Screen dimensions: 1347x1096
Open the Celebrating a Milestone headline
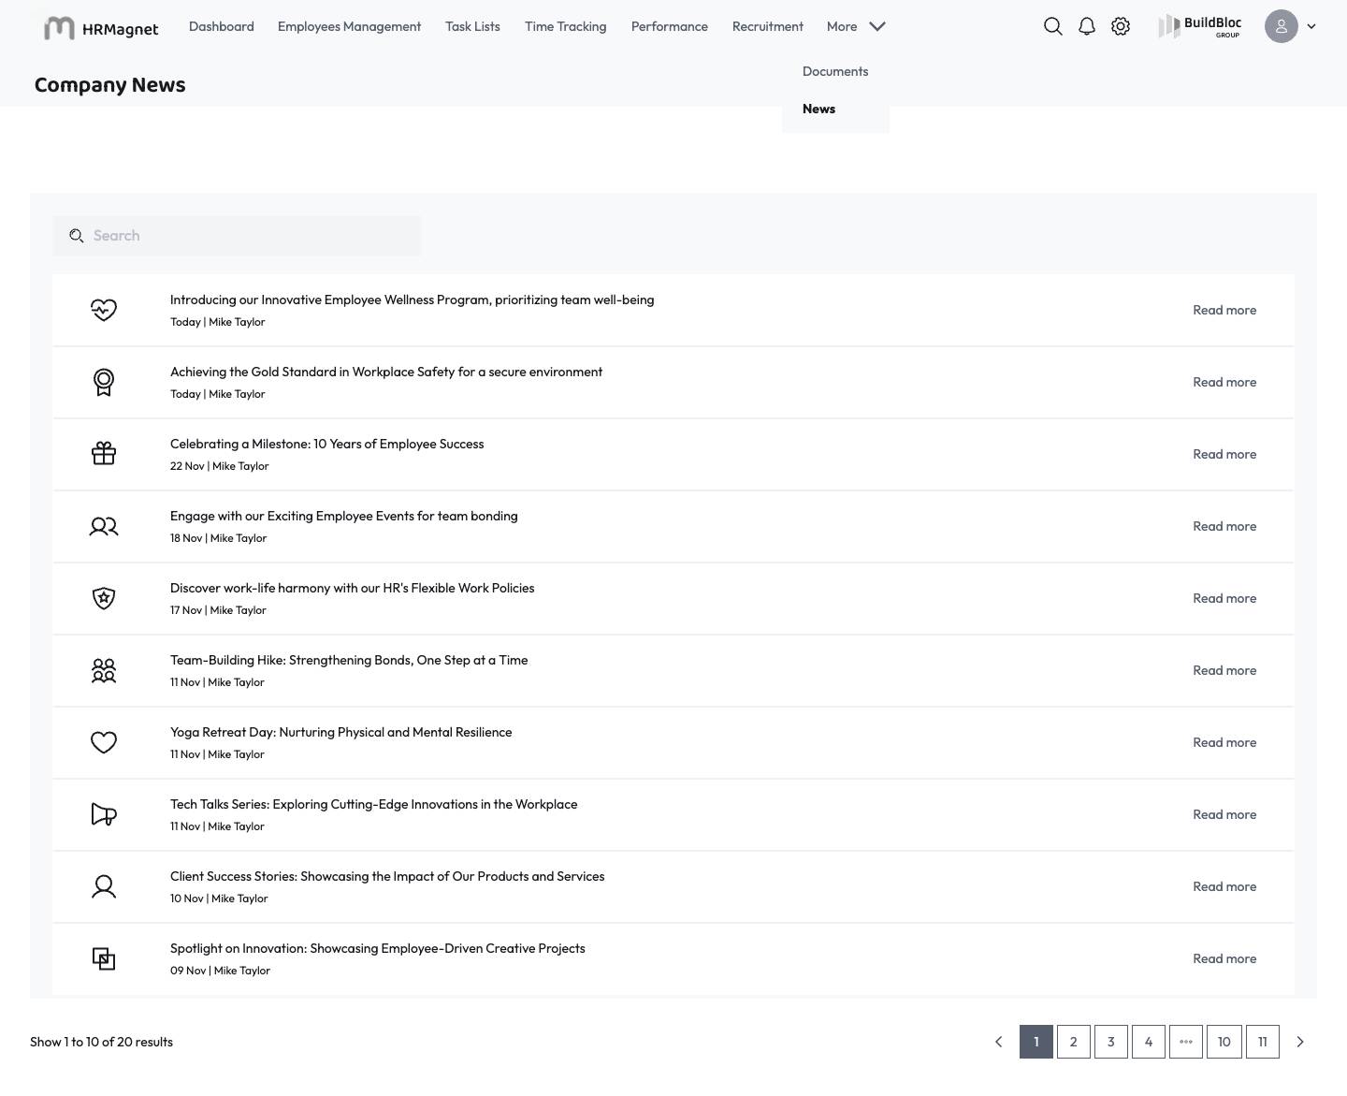point(327,444)
